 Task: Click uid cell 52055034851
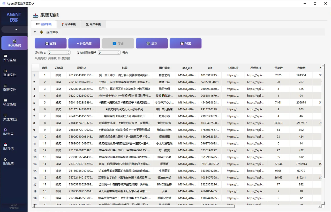tap(210, 82)
